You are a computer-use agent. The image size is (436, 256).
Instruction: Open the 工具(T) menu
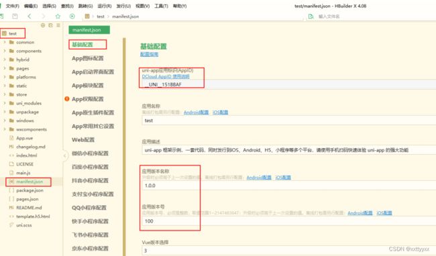click(x=161, y=6)
